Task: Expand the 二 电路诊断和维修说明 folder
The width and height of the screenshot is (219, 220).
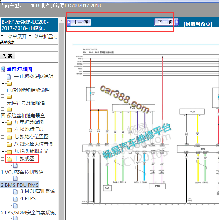Action: point(3,83)
